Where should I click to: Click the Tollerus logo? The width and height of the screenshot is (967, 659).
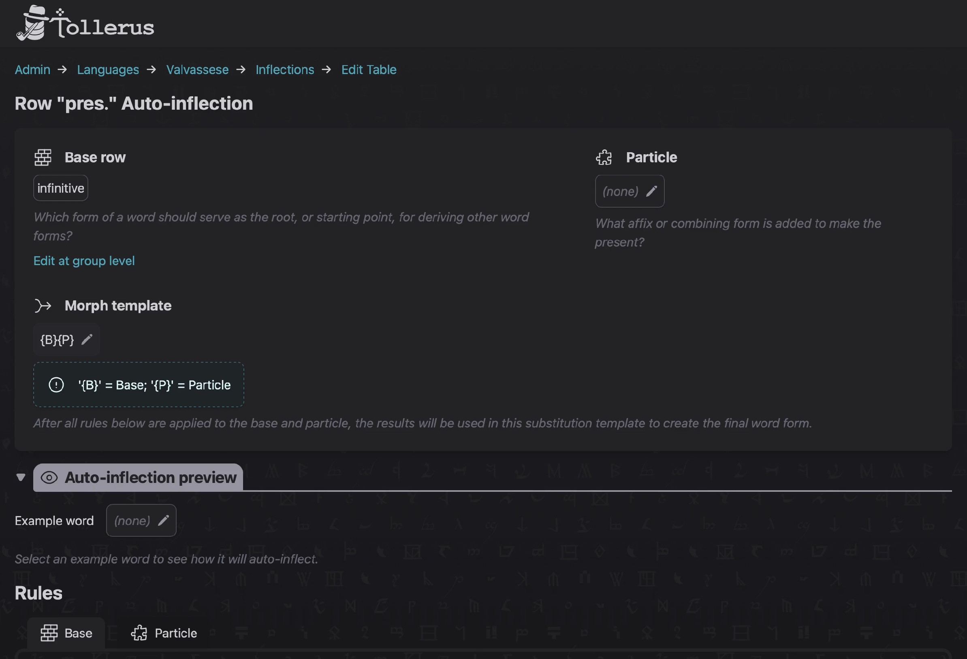coord(85,24)
